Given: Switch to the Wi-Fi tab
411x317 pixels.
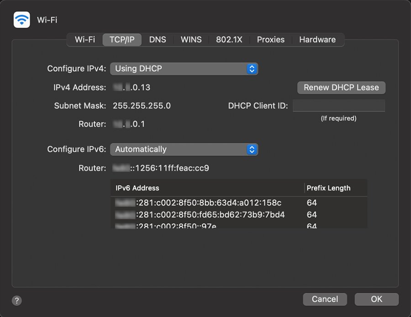Looking at the screenshot, I should [x=85, y=40].
